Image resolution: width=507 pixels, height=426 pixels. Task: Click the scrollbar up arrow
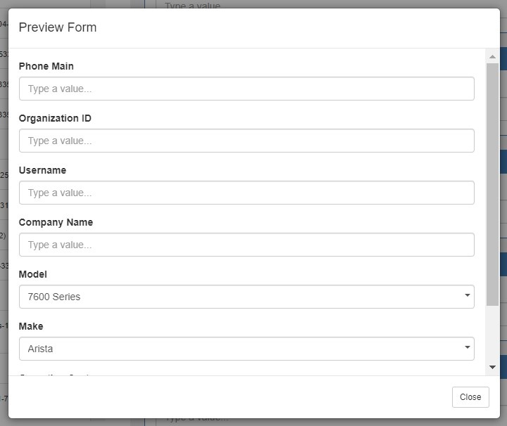pyautogui.click(x=492, y=56)
